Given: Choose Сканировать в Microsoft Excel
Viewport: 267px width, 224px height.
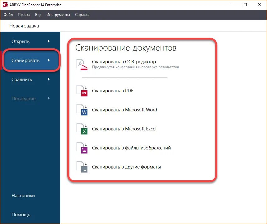Looking at the screenshot, I should (124, 129).
